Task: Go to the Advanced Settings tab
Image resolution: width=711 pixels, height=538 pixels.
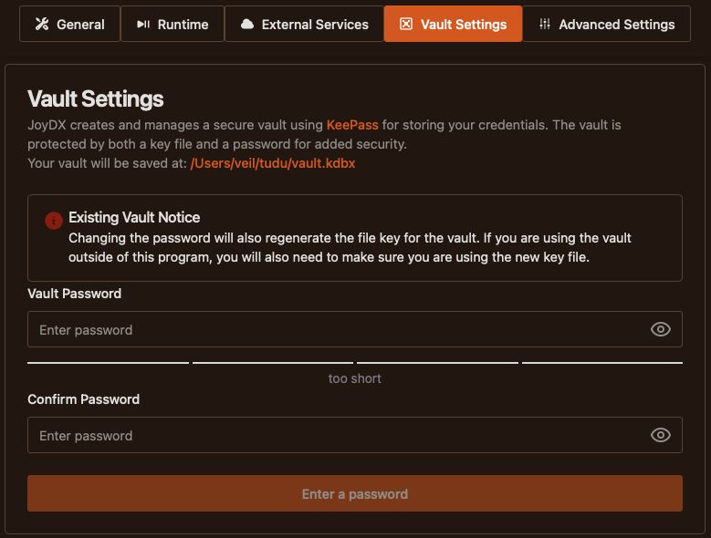Action: (x=607, y=24)
